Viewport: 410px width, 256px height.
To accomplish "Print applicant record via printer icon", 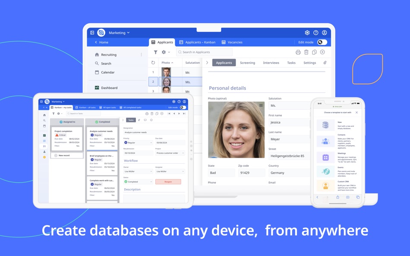I will [x=298, y=52].
